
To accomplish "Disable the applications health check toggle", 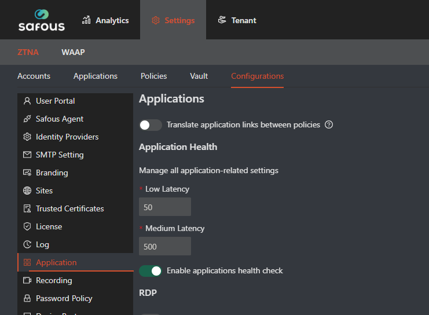I will 151,270.
